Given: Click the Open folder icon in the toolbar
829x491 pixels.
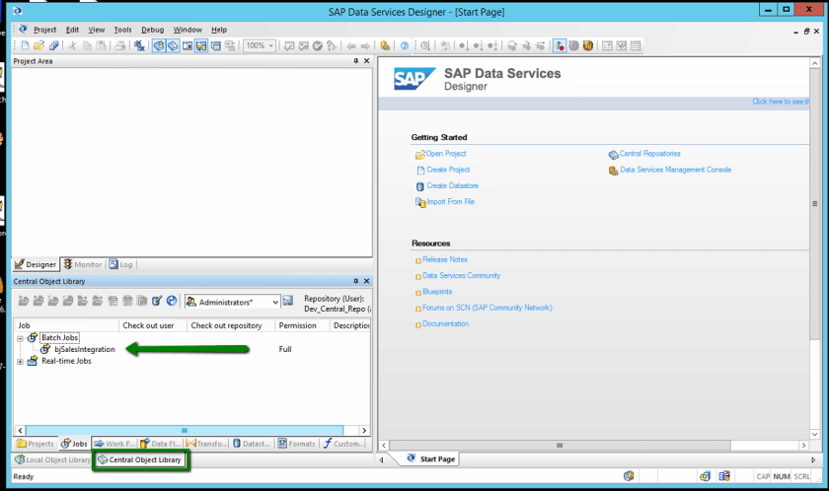Looking at the screenshot, I should [38, 46].
